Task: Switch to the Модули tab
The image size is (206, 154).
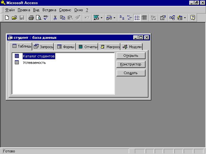Action: pyautogui.click(x=132, y=47)
